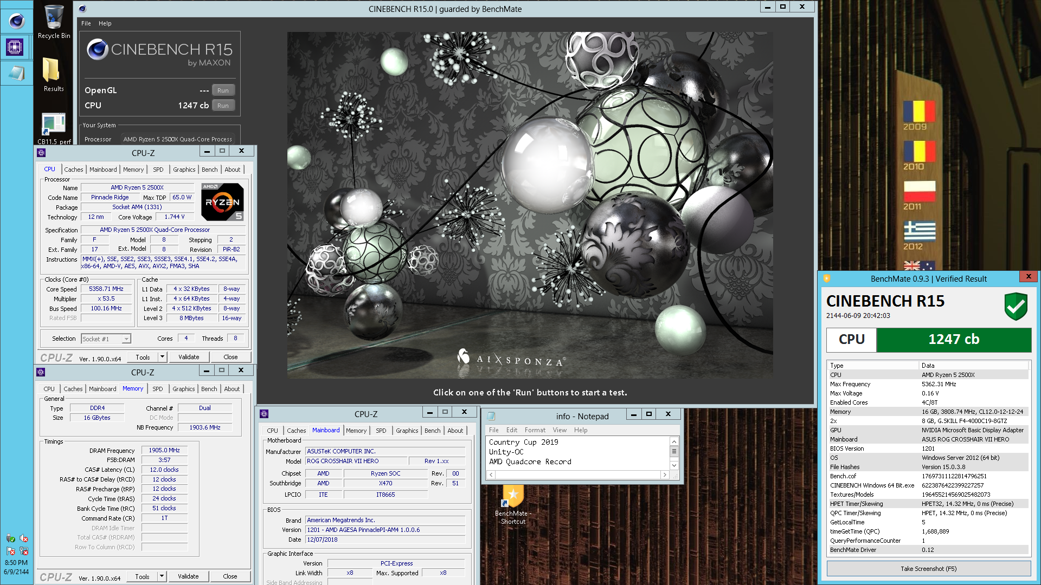This screenshot has height=585, width=1041.
Task: Maximize the CPU-Z Mainboard window
Action: tap(445, 412)
